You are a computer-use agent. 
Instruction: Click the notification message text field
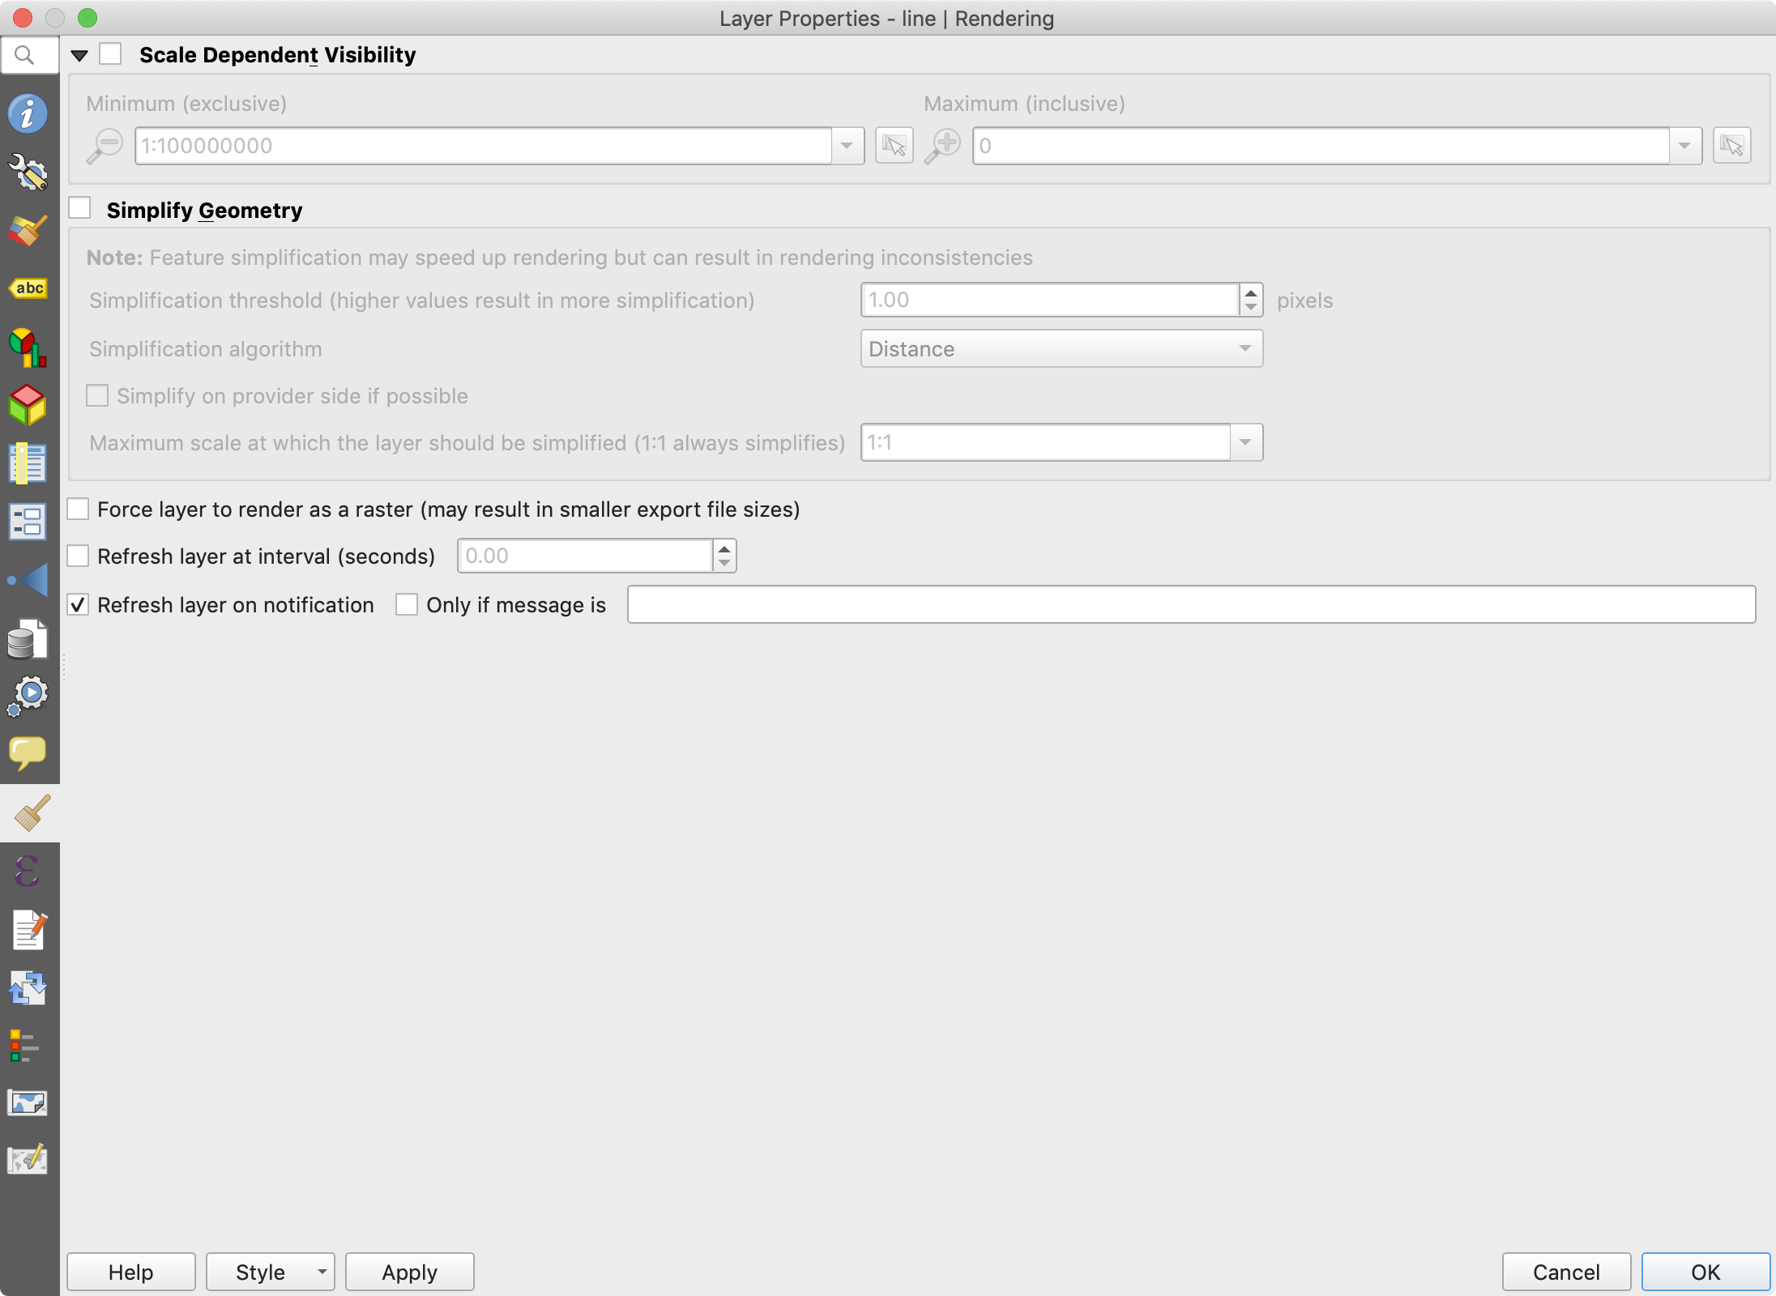pyautogui.click(x=1189, y=604)
